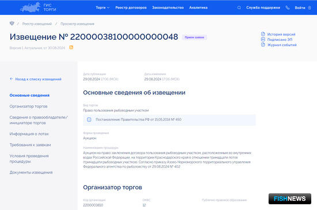
Task: Select Организатор торгов sidebar section
Action: coord(28,106)
